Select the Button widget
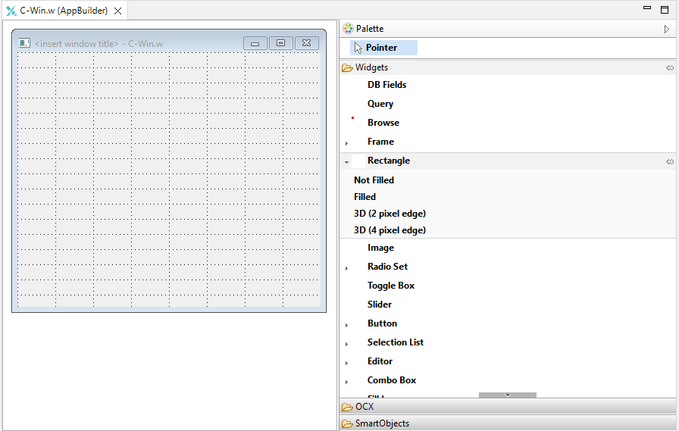This screenshot has height=431, width=679. click(x=382, y=323)
